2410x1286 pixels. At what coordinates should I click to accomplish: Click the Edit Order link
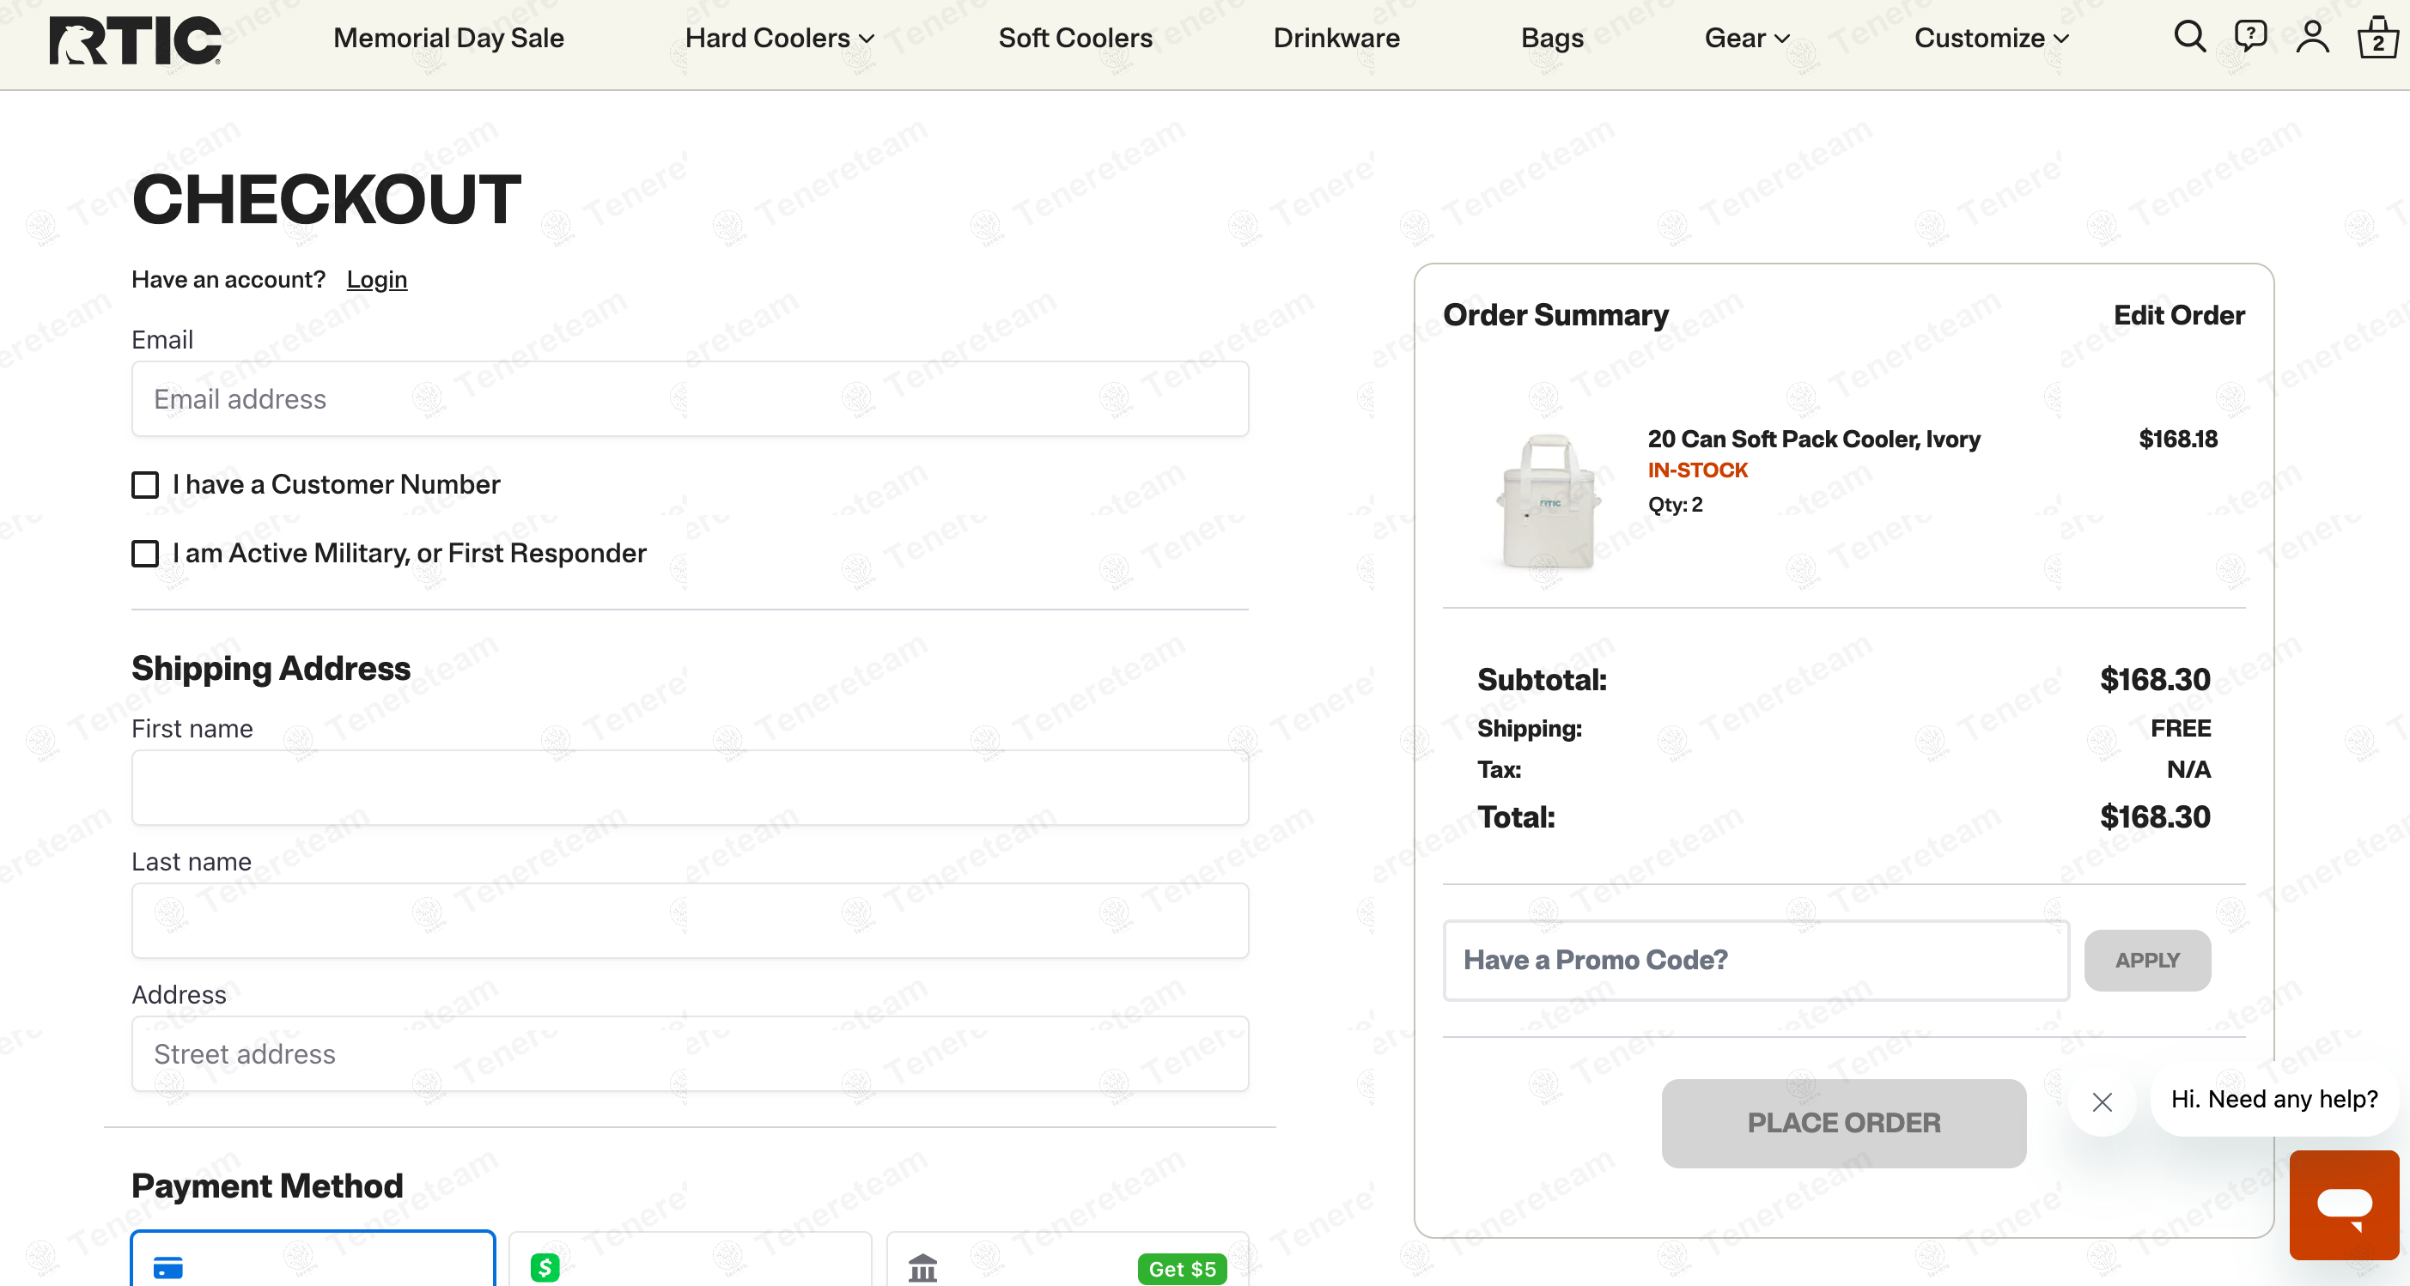coord(2178,315)
